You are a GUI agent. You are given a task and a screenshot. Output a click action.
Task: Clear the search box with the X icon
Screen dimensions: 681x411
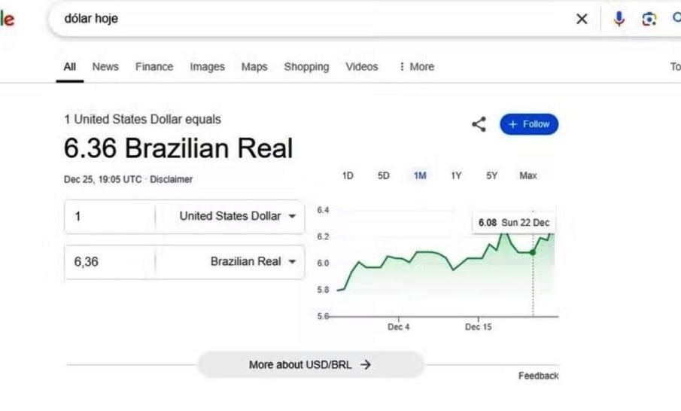(582, 20)
